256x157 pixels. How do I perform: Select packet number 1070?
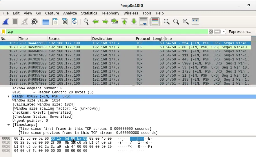(x=125, y=47)
